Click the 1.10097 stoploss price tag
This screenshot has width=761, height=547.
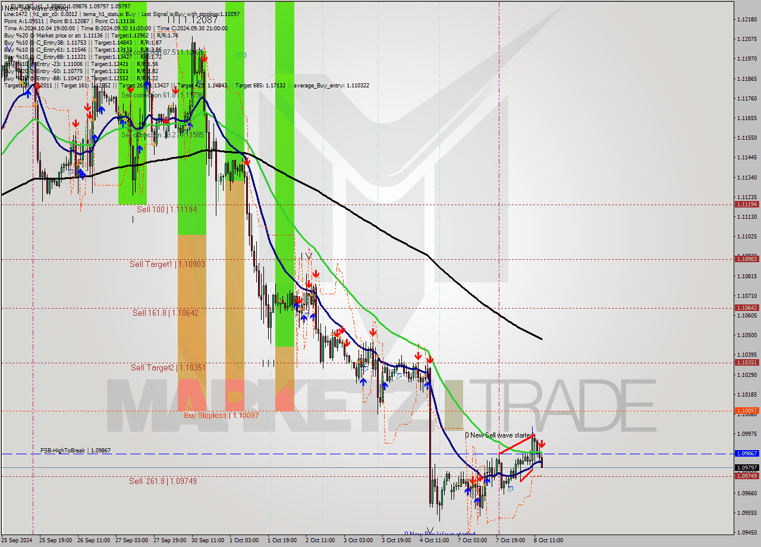(x=747, y=410)
